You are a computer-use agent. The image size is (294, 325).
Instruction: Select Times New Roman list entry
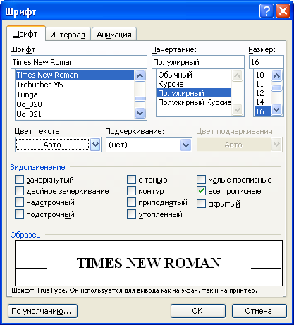click(x=75, y=75)
